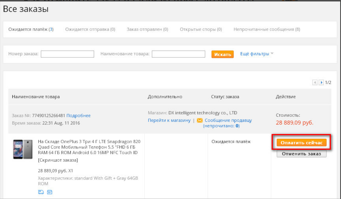Viewport: 341px width, 199px height.
Task: View "Непрочитанные сообщения (8)" tab
Action: 267,30
